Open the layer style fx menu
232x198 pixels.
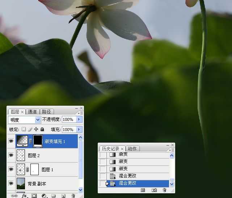[24, 195]
